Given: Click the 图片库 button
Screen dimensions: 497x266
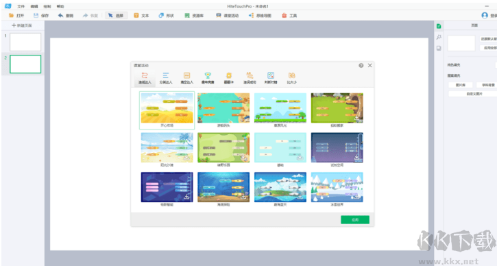Looking at the screenshot, I should click(x=461, y=85).
